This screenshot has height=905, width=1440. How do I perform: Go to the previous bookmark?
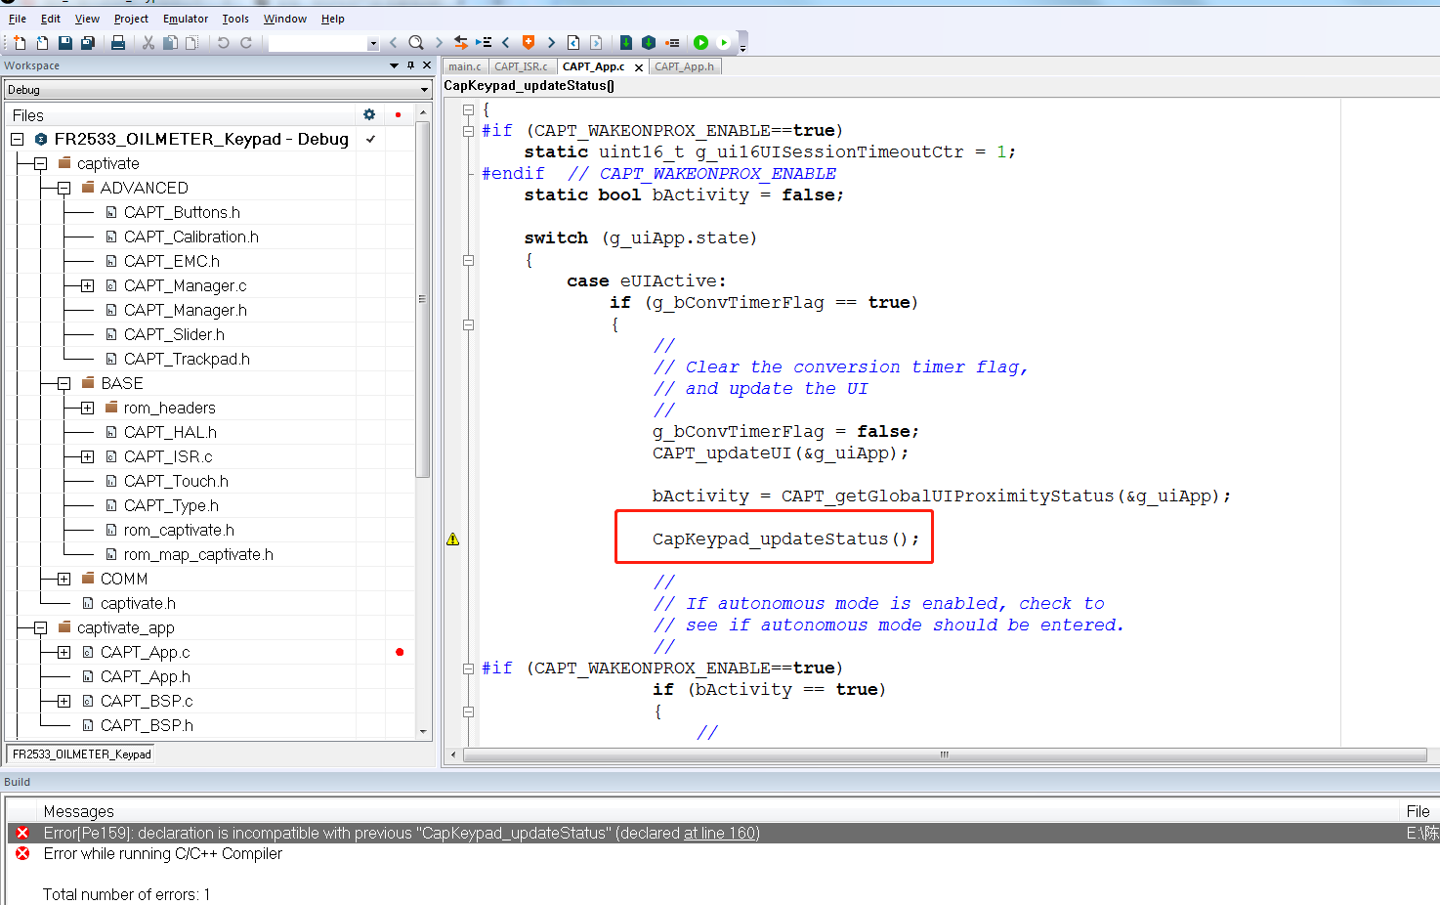click(506, 42)
